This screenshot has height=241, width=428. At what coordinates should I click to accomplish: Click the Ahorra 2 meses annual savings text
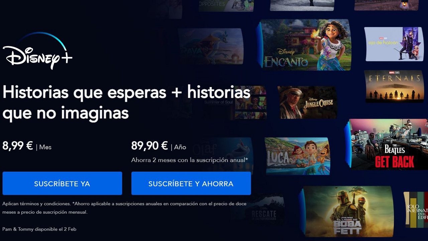pyautogui.click(x=190, y=160)
